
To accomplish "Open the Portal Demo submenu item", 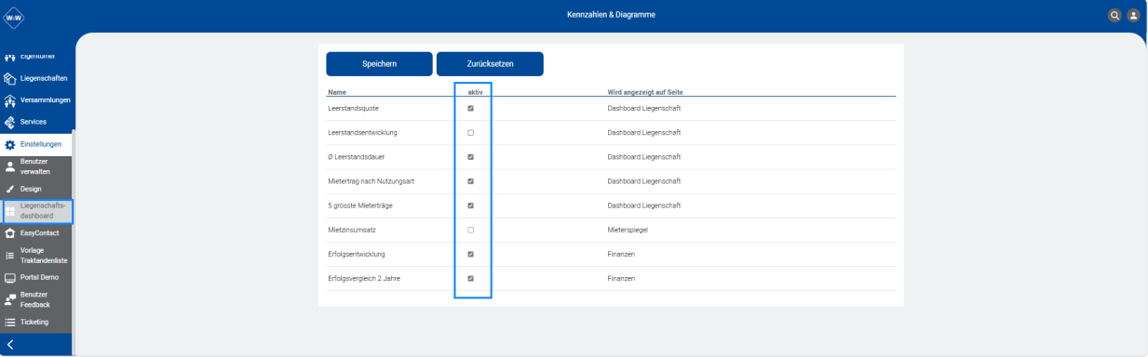I will tap(39, 277).
